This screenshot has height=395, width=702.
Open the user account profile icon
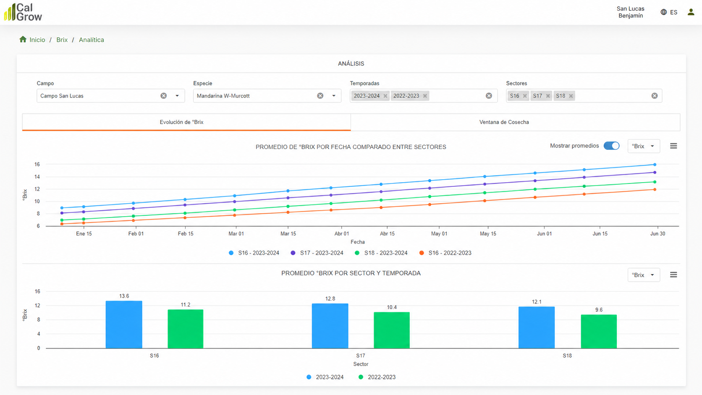point(691,12)
